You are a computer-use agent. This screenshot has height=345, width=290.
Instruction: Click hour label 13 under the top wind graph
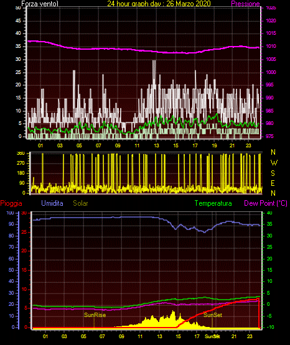156,145
